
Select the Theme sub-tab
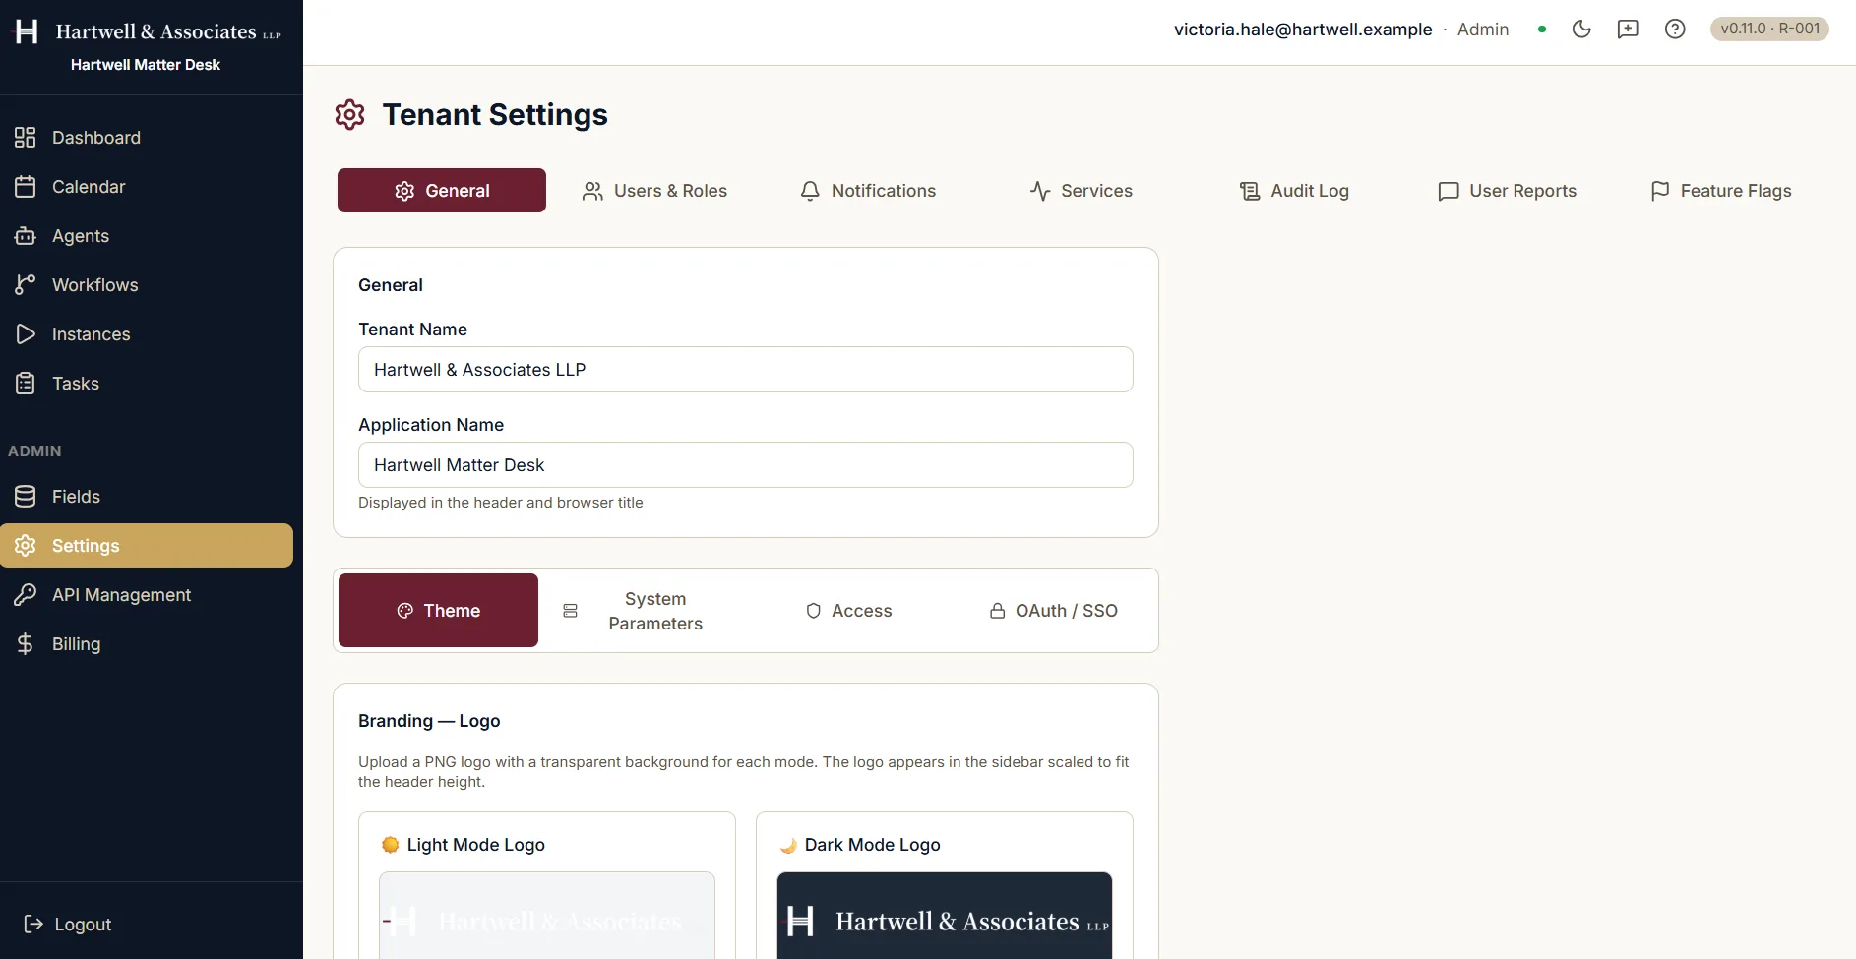pyautogui.click(x=439, y=610)
